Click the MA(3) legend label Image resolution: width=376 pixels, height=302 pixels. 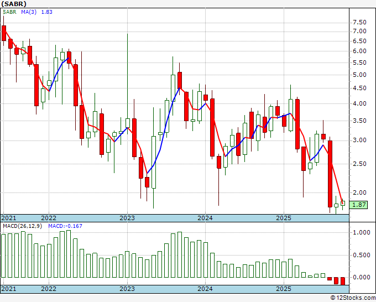coord(29,12)
